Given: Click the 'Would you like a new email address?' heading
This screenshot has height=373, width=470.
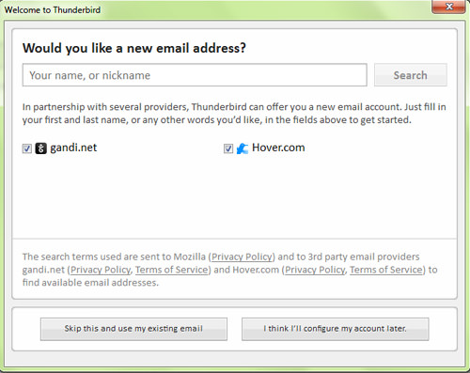Looking at the screenshot, I should tap(134, 48).
